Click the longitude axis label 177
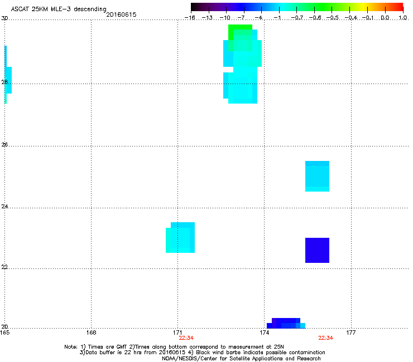This screenshot has width=413, height=362. (351, 333)
